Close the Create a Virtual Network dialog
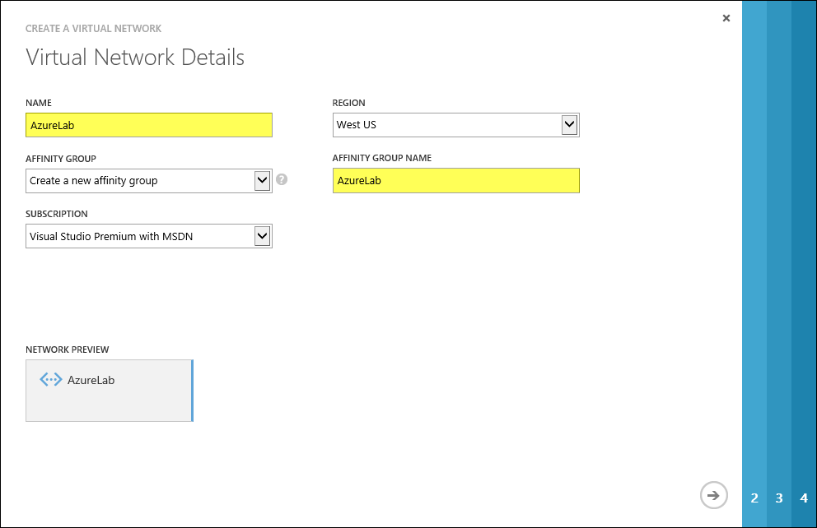 pyautogui.click(x=726, y=18)
